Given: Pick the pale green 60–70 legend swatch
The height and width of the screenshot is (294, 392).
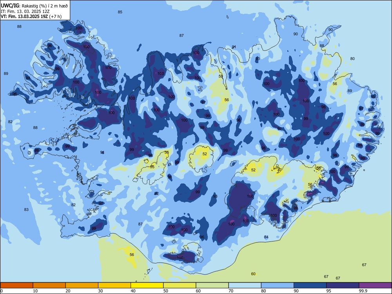Looking at the screenshot, I should click(x=212, y=285).
